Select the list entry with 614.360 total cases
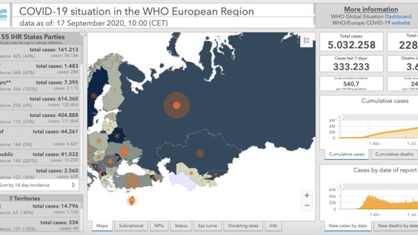This screenshot has height=235, width=418. [x=41, y=102]
